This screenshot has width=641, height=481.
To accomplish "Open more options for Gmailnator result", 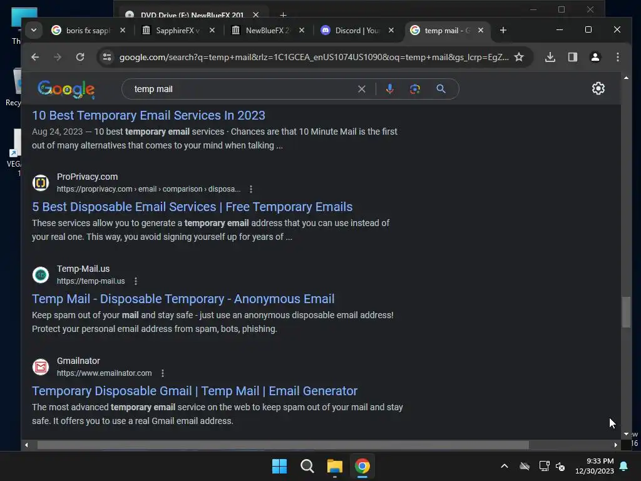I will point(163,373).
